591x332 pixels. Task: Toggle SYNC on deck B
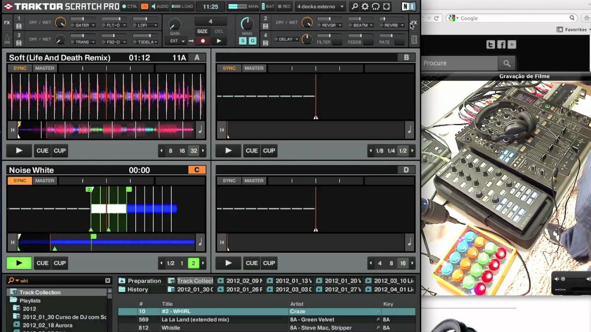tap(229, 68)
